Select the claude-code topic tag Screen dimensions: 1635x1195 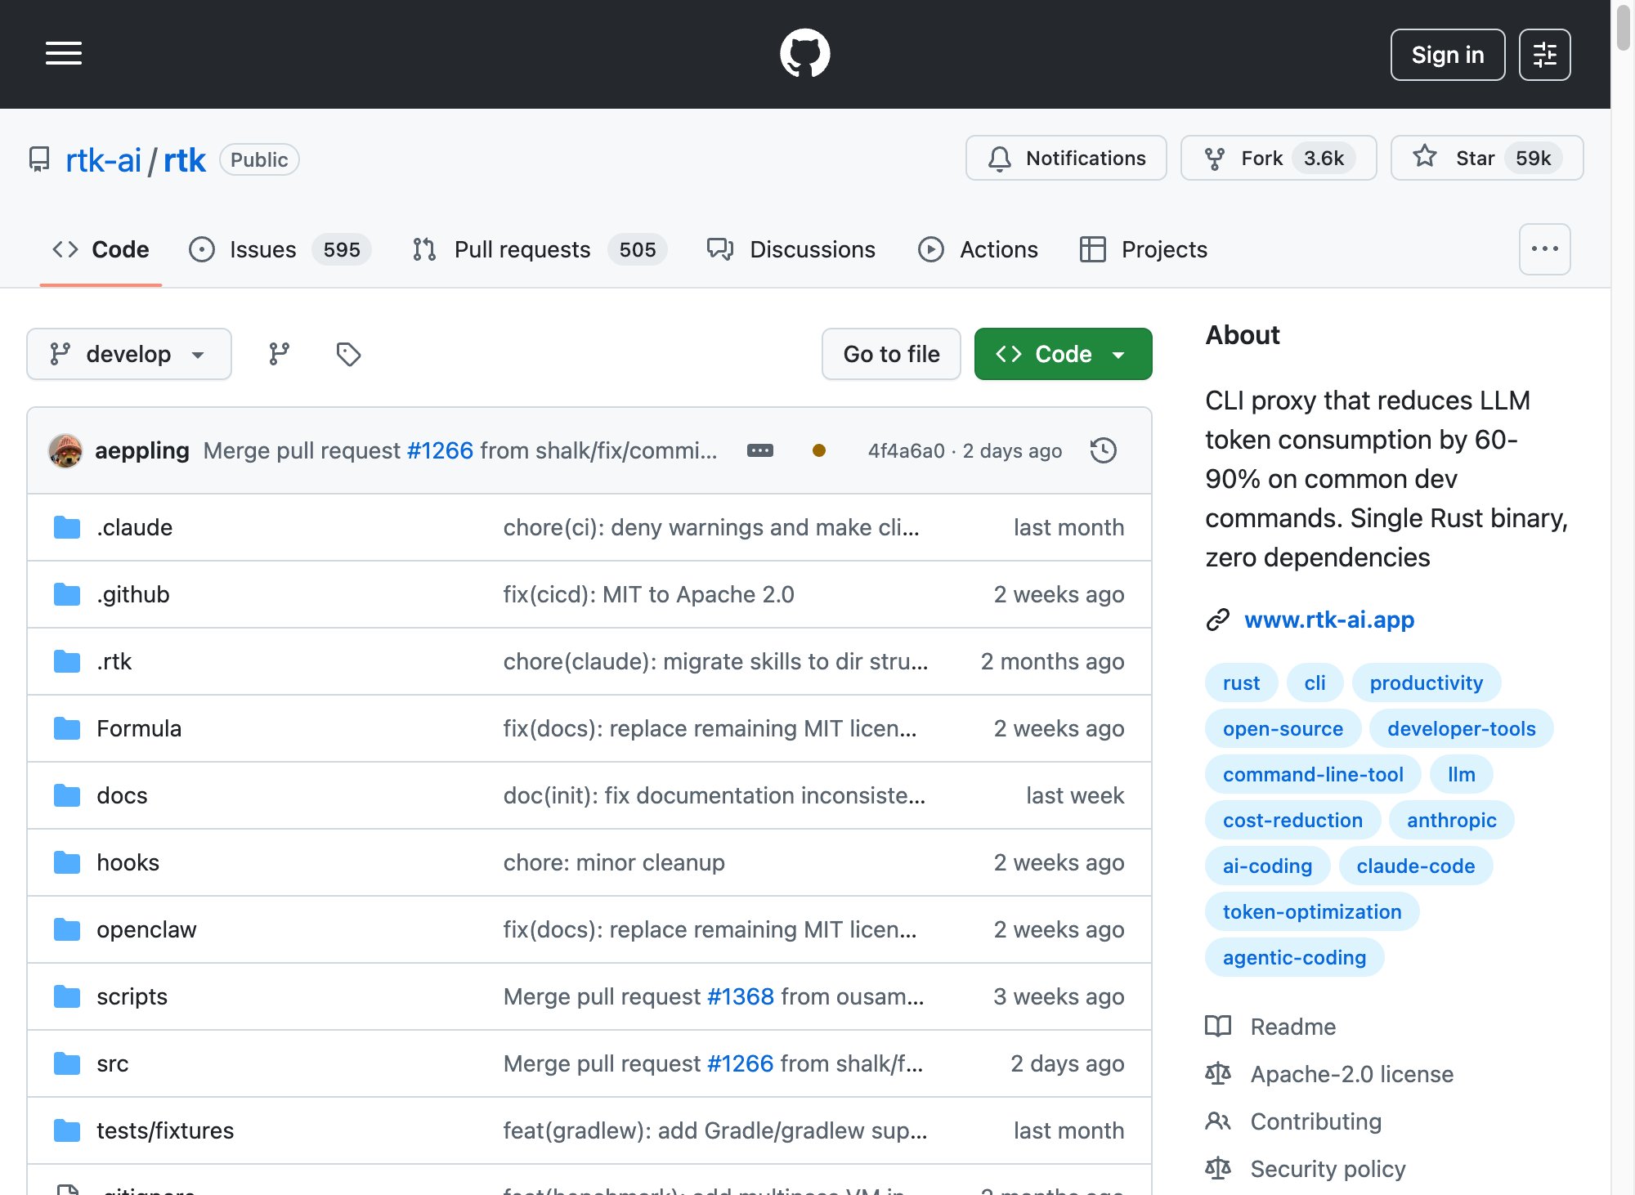[x=1415, y=866]
